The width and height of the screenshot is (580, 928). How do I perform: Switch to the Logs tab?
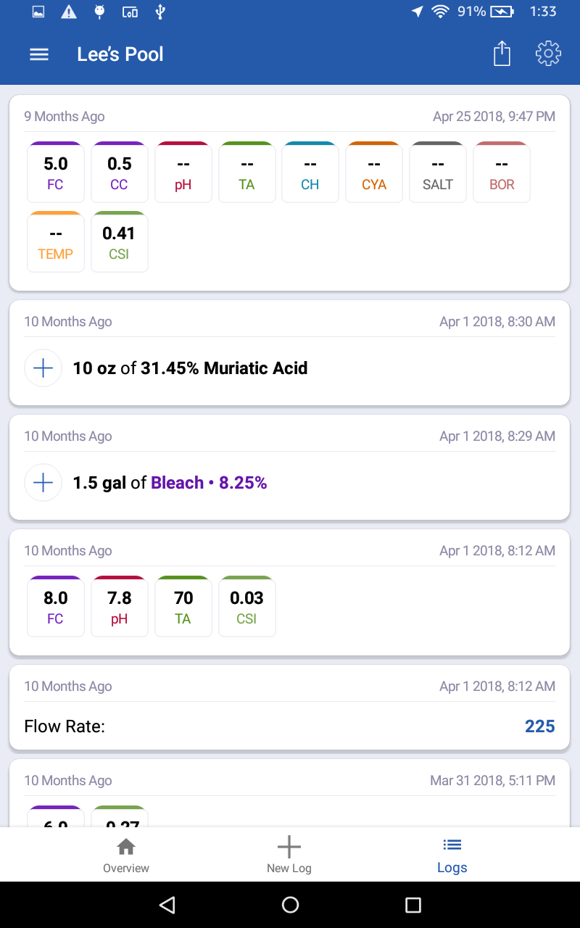pyautogui.click(x=452, y=855)
